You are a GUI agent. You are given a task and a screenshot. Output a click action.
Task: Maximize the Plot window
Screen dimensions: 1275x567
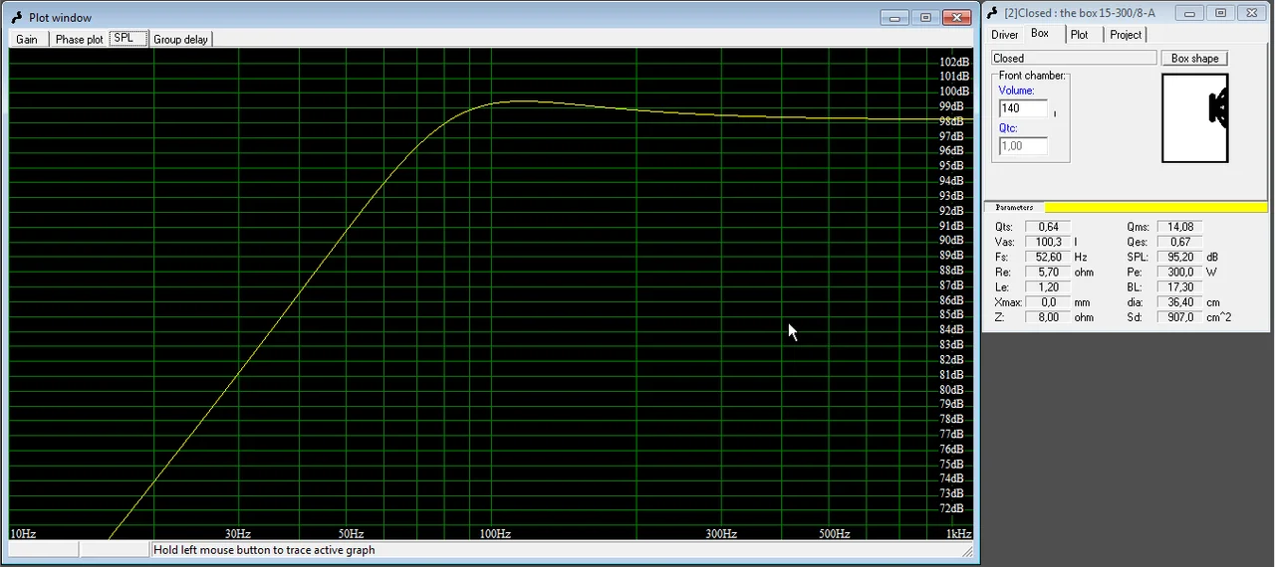click(925, 17)
